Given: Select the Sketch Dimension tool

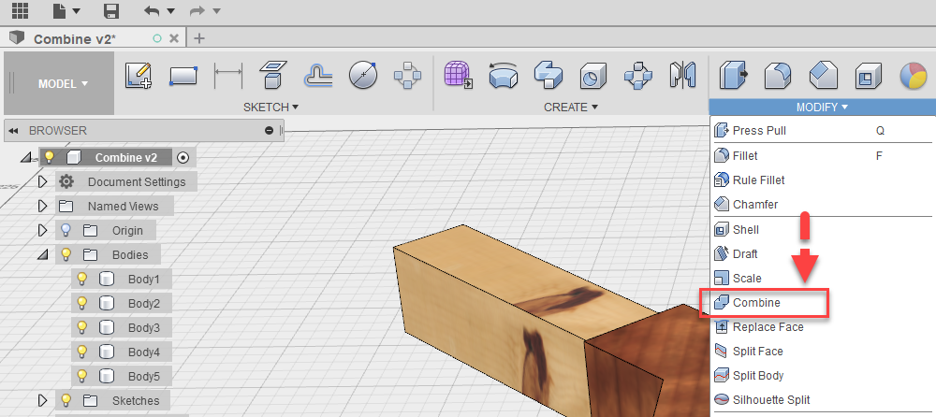Looking at the screenshot, I should (x=228, y=78).
